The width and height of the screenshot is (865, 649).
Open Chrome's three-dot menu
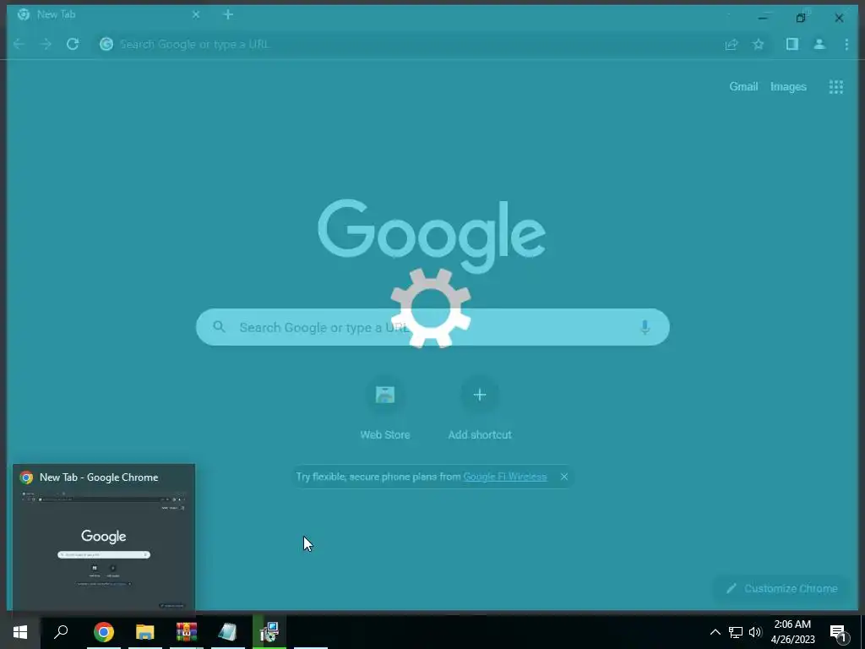[846, 44]
